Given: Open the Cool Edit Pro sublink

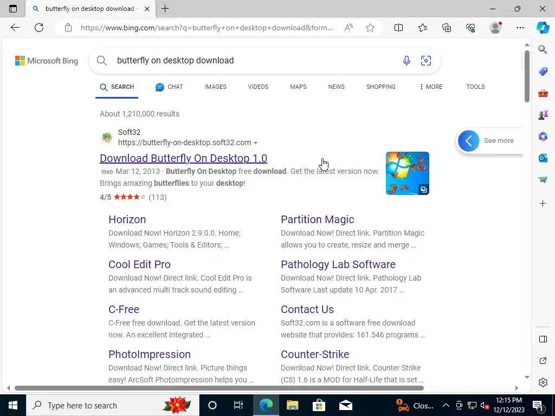Looking at the screenshot, I should tap(139, 264).
